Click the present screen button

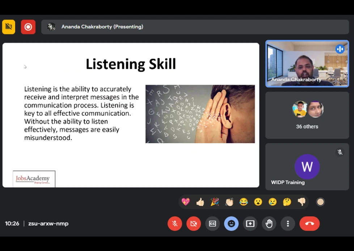coord(250,224)
